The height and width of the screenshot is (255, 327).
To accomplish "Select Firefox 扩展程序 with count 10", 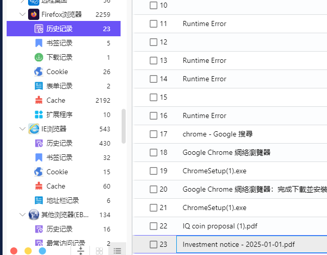I will click(x=63, y=114).
